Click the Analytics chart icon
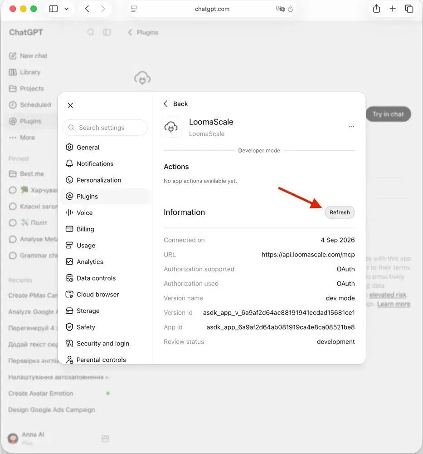Image resolution: width=423 pixels, height=454 pixels. coord(69,262)
